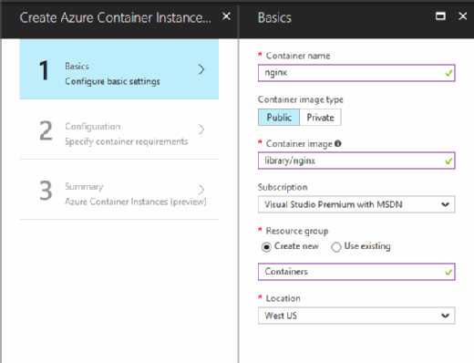Click 'Configure basic settings' text
The height and width of the screenshot is (363, 474).
[112, 81]
